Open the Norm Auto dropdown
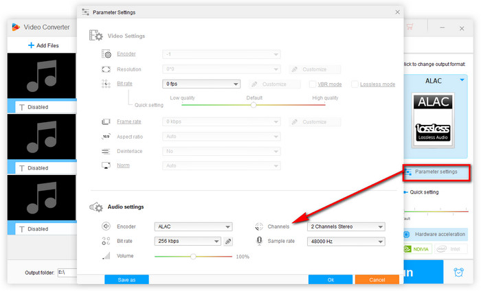 coord(221,165)
